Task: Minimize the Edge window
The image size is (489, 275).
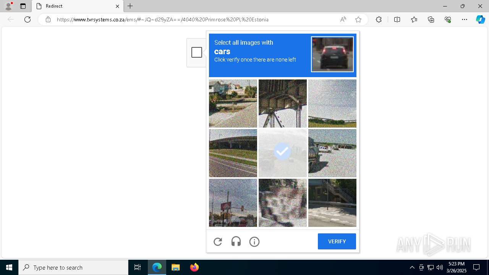Action: [445, 6]
